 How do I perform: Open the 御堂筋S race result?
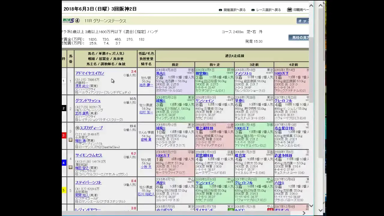point(202,73)
